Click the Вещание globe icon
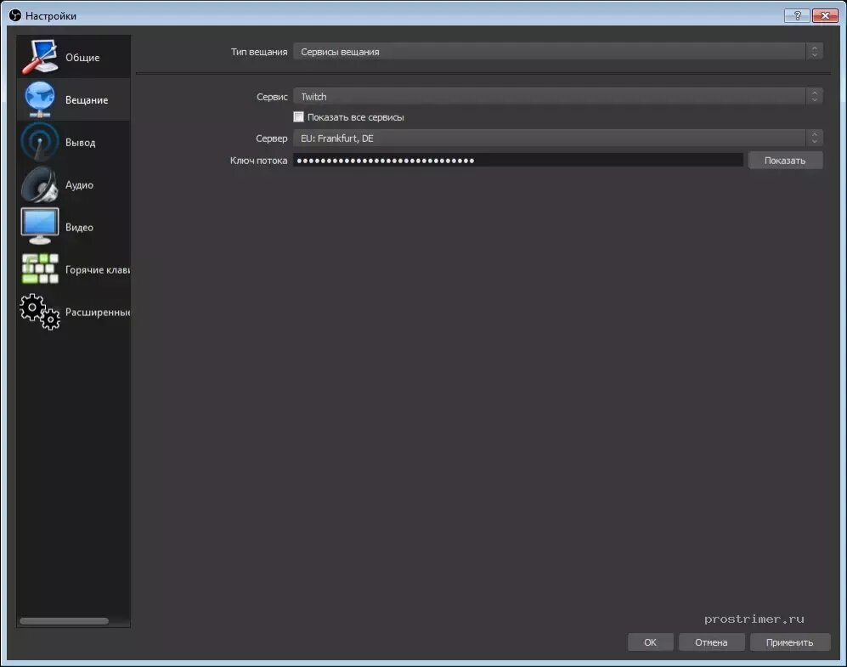Screen dimensions: 847x667 click(x=40, y=99)
